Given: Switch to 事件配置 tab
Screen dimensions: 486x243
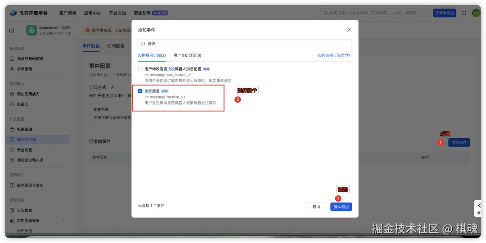Looking at the screenshot, I should point(91,46).
